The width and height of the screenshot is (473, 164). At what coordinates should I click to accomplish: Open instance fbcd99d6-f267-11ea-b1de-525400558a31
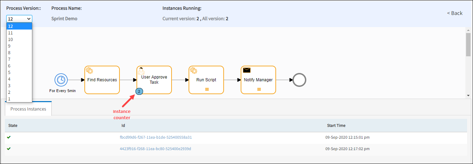tap(156, 137)
